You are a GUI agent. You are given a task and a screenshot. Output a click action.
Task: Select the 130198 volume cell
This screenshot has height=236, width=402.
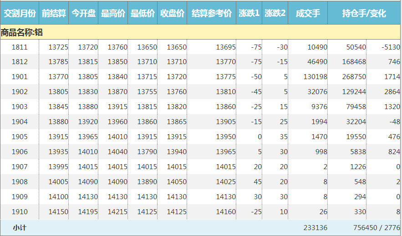(315, 77)
